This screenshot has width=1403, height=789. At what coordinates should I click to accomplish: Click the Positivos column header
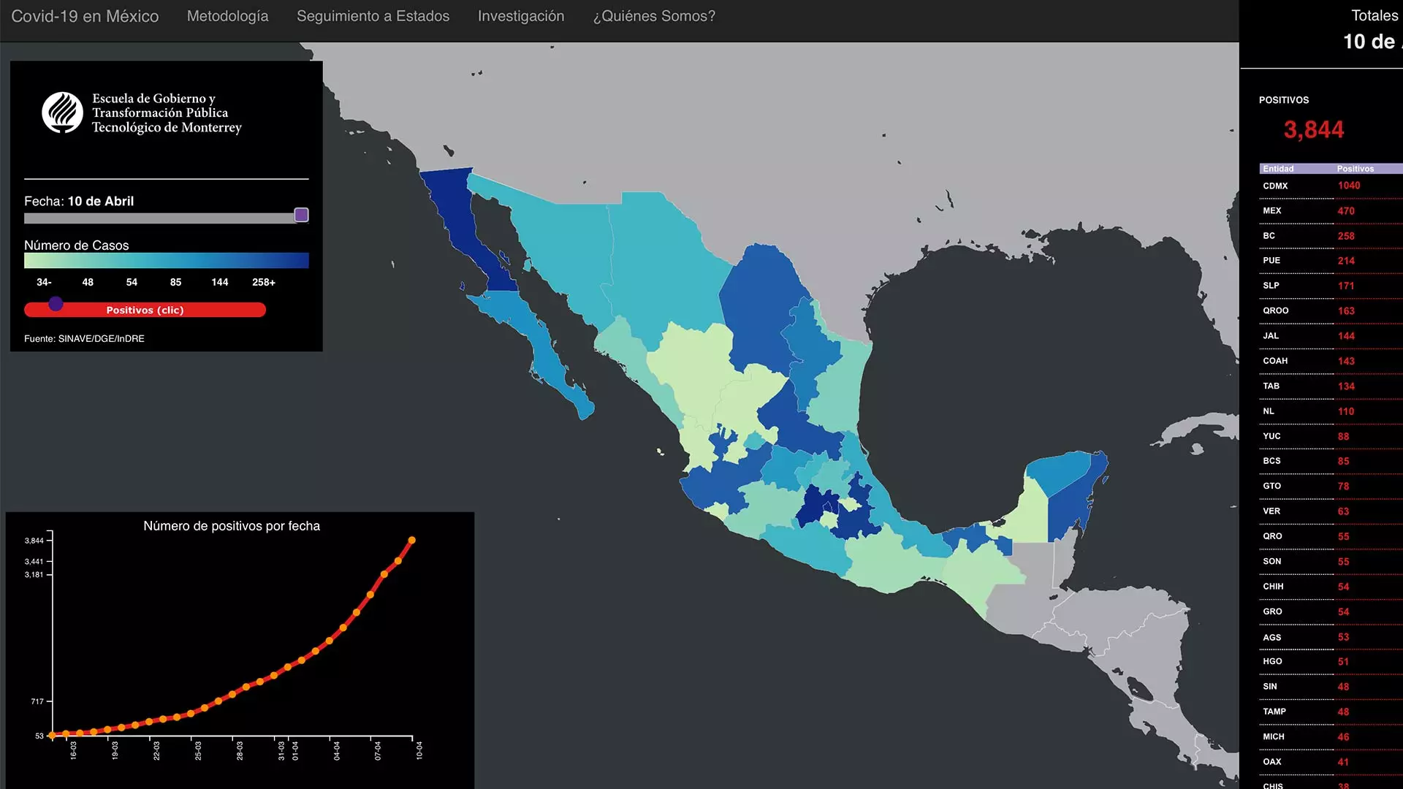point(1356,169)
